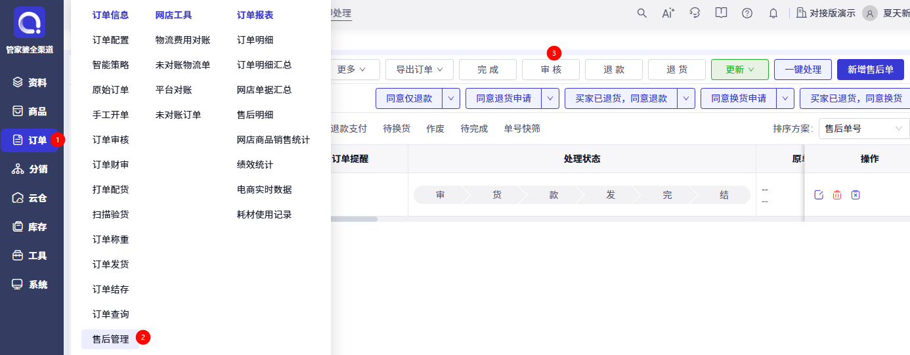The width and height of the screenshot is (910, 355).
Task: Click the 新增售后单 button
Action: (x=871, y=70)
